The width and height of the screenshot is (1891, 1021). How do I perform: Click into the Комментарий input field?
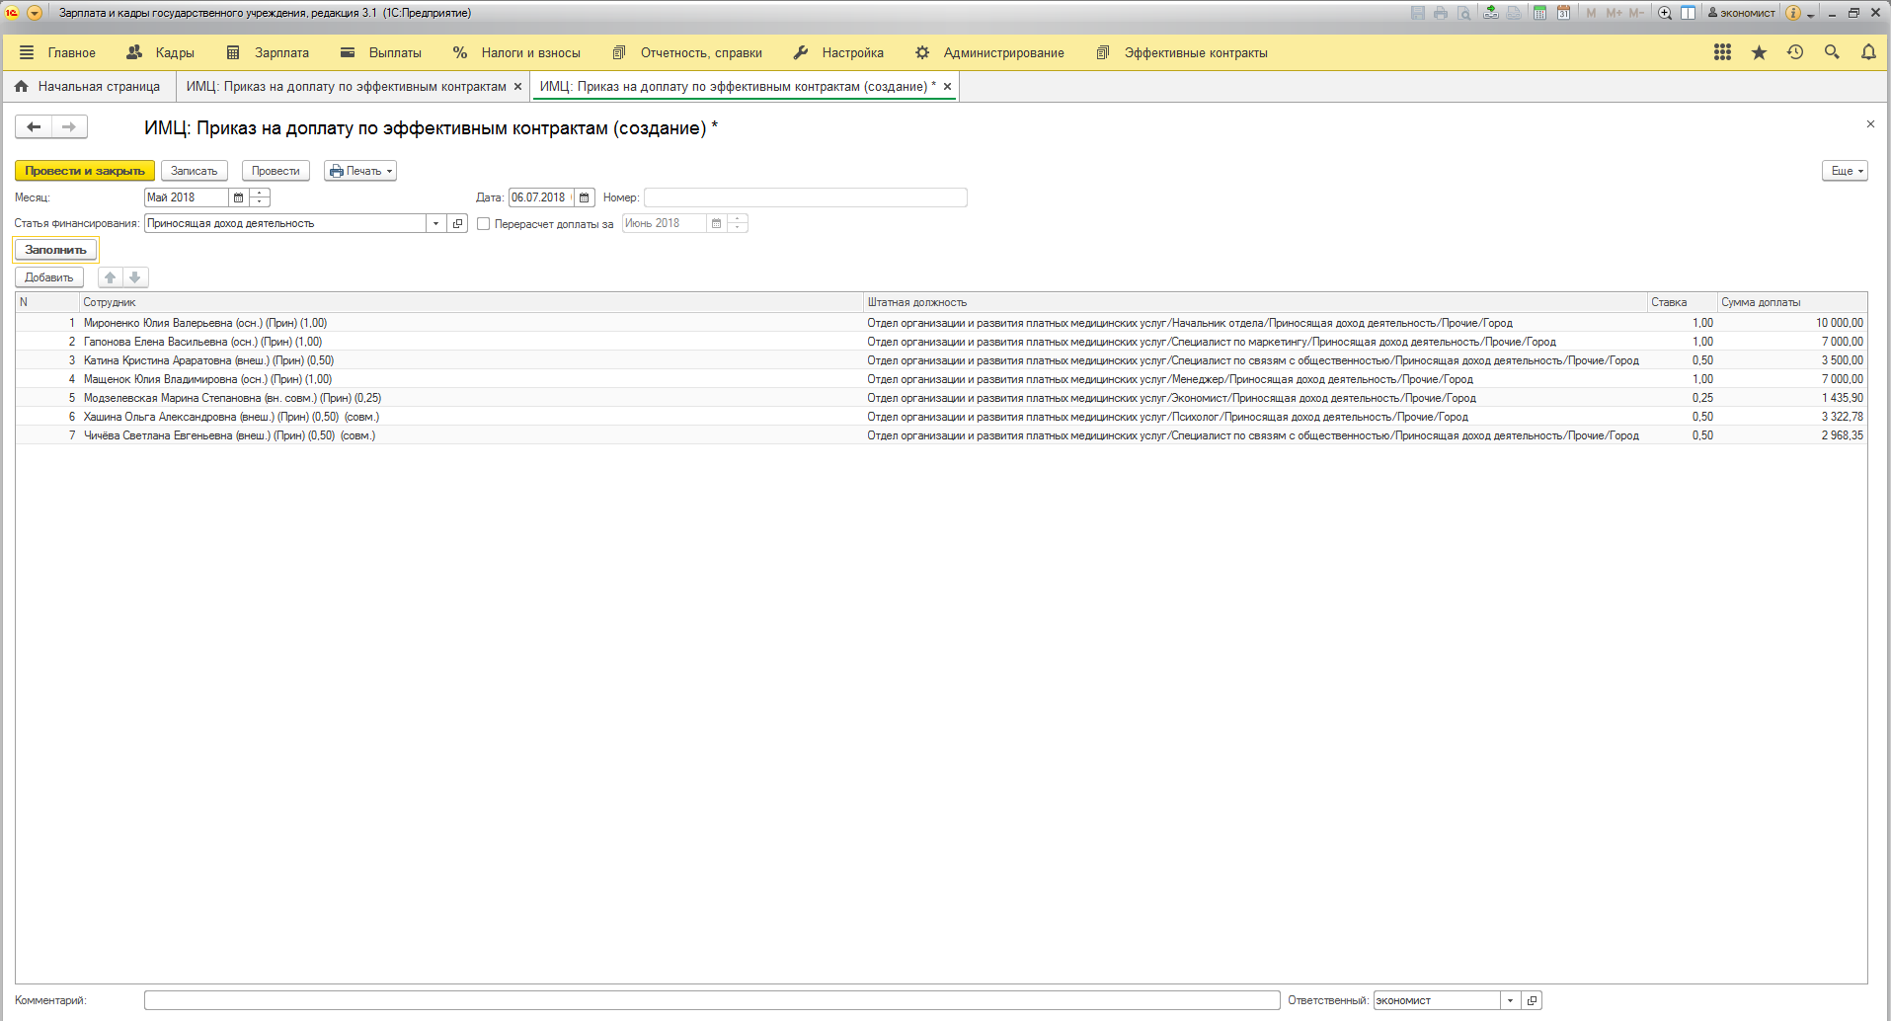pyautogui.click(x=711, y=1000)
